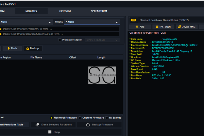Screen dimensions: 204x136
Task: Select the Custom Firmware radio option
Action: pos(80,118)
